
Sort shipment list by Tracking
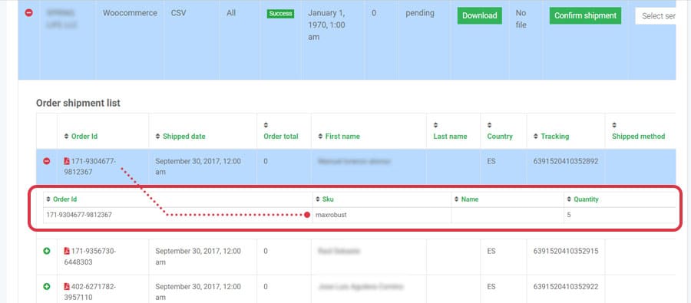[551, 137]
